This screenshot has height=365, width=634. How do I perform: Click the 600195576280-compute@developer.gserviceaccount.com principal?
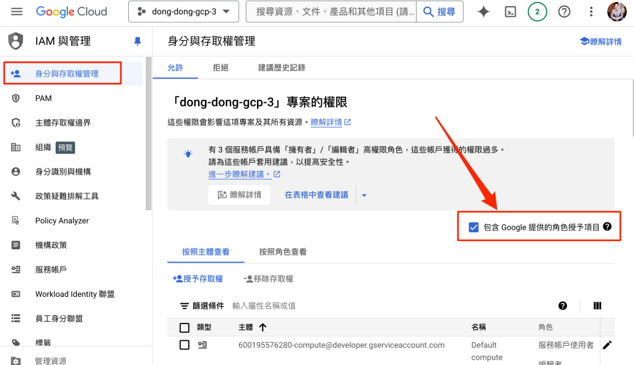click(x=341, y=345)
